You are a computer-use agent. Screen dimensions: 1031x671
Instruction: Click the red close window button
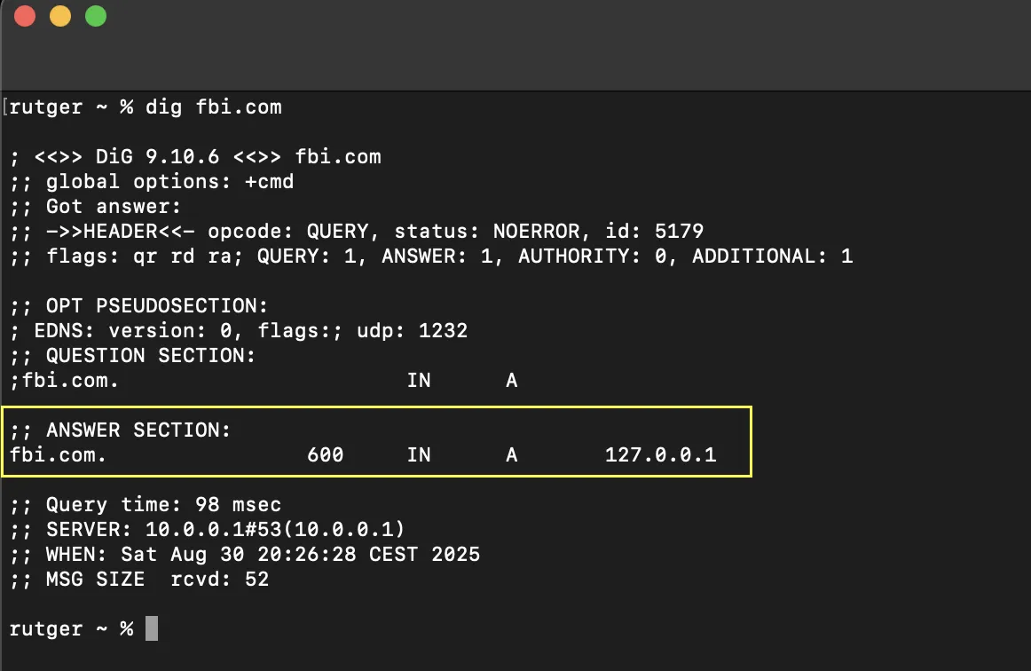(25, 16)
